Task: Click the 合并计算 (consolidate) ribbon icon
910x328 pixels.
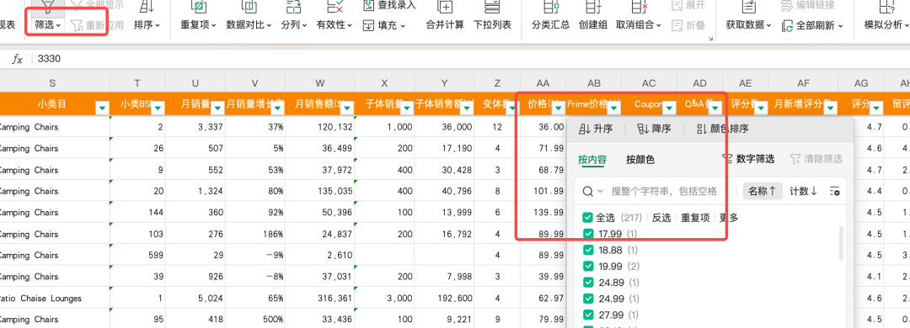Action: [x=445, y=7]
